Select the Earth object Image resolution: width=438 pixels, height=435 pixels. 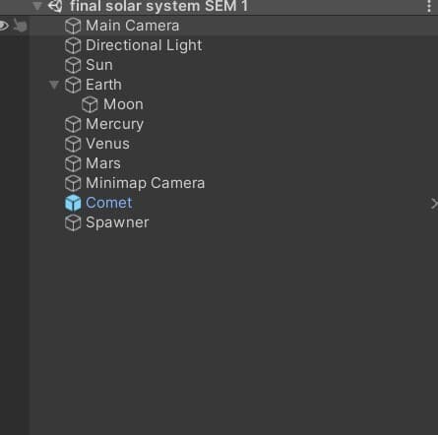pyautogui.click(x=103, y=85)
